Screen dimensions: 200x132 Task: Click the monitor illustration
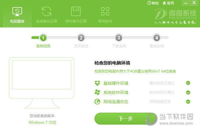(x=42, y=83)
